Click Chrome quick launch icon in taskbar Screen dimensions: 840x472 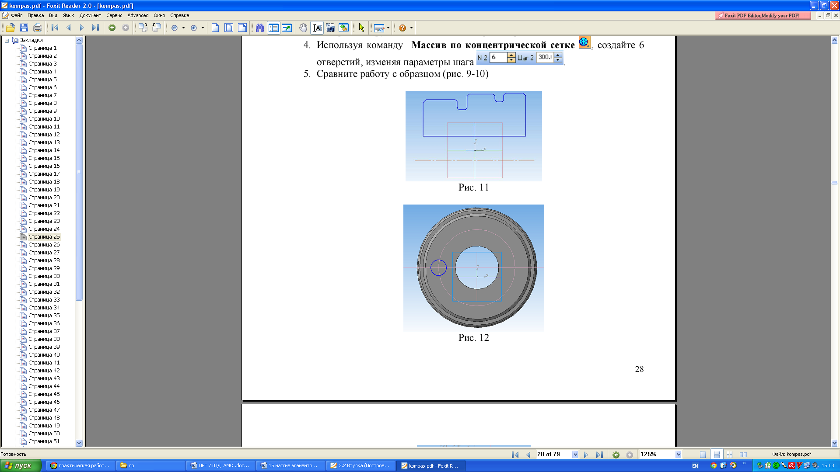[x=713, y=466]
